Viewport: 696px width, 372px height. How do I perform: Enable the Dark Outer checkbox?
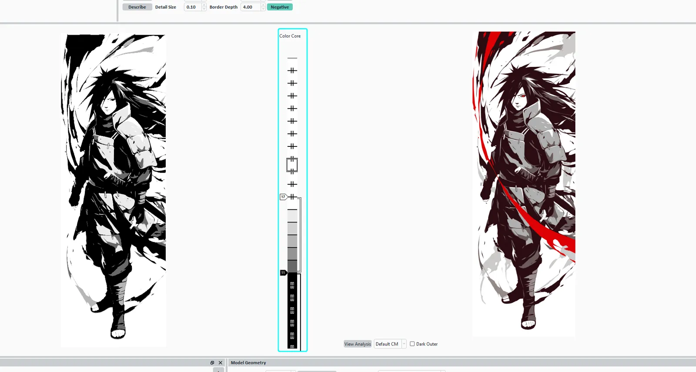tap(412, 344)
